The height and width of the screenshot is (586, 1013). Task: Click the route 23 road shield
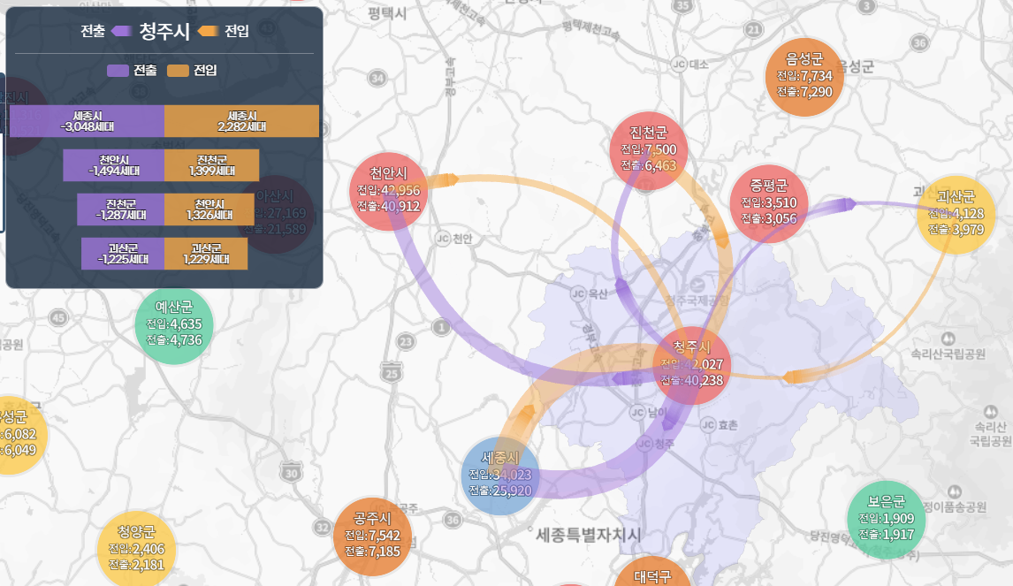[406, 342]
